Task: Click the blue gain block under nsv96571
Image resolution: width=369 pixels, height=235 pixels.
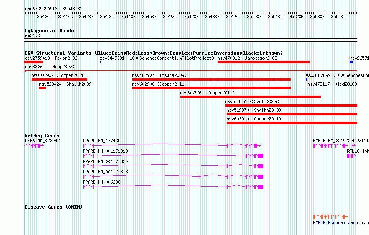Action: point(351,62)
